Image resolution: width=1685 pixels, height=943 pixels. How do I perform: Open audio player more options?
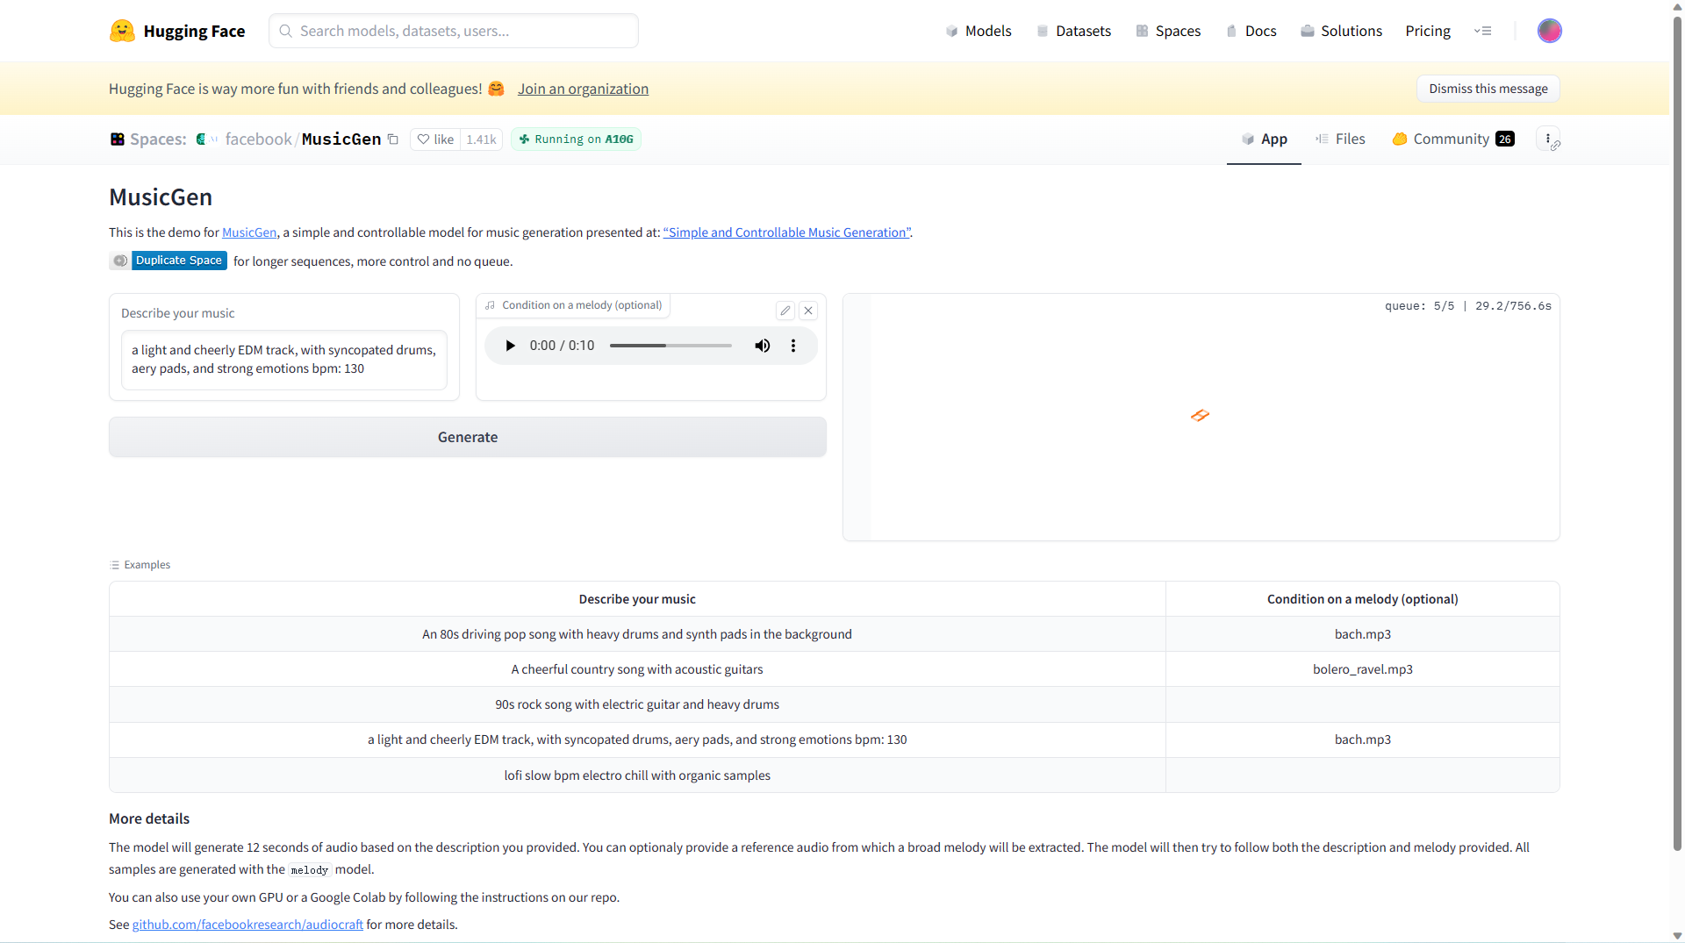793,346
